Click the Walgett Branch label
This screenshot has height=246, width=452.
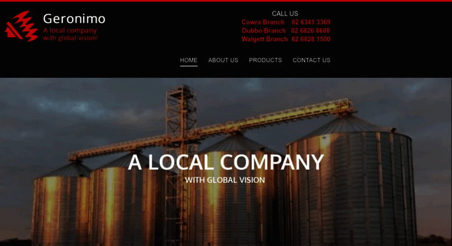coord(265,39)
